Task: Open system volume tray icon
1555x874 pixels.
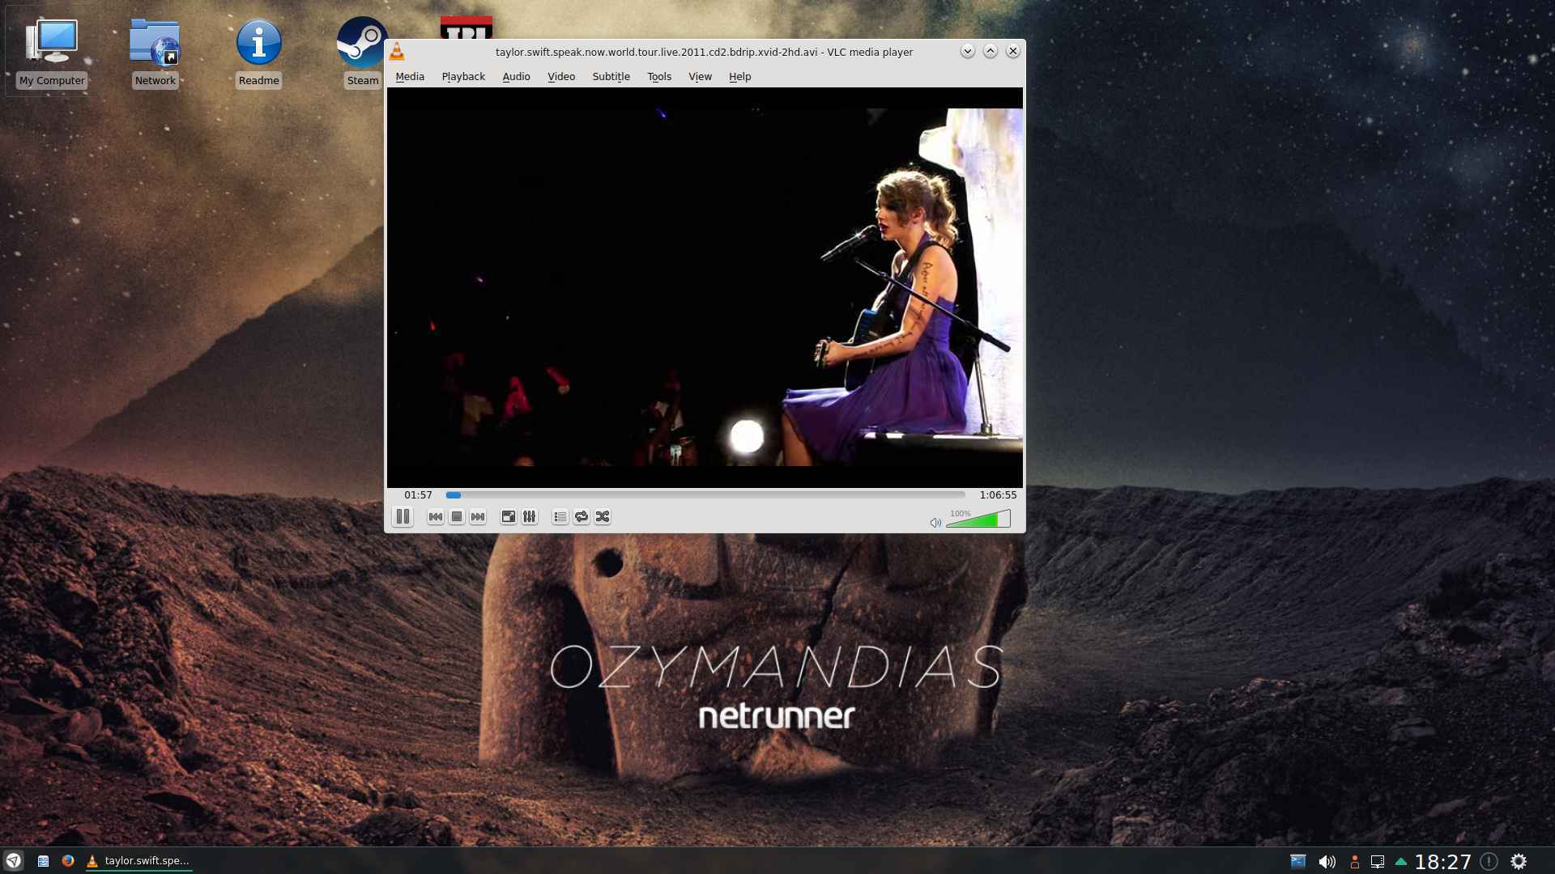Action: (x=1327, y=862)
